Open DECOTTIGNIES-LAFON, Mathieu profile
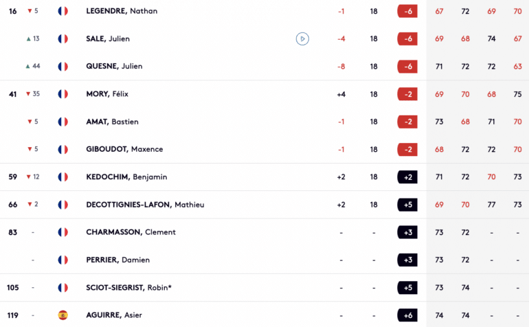The width and height of the screenshot is (529, 327). (145, 205)
